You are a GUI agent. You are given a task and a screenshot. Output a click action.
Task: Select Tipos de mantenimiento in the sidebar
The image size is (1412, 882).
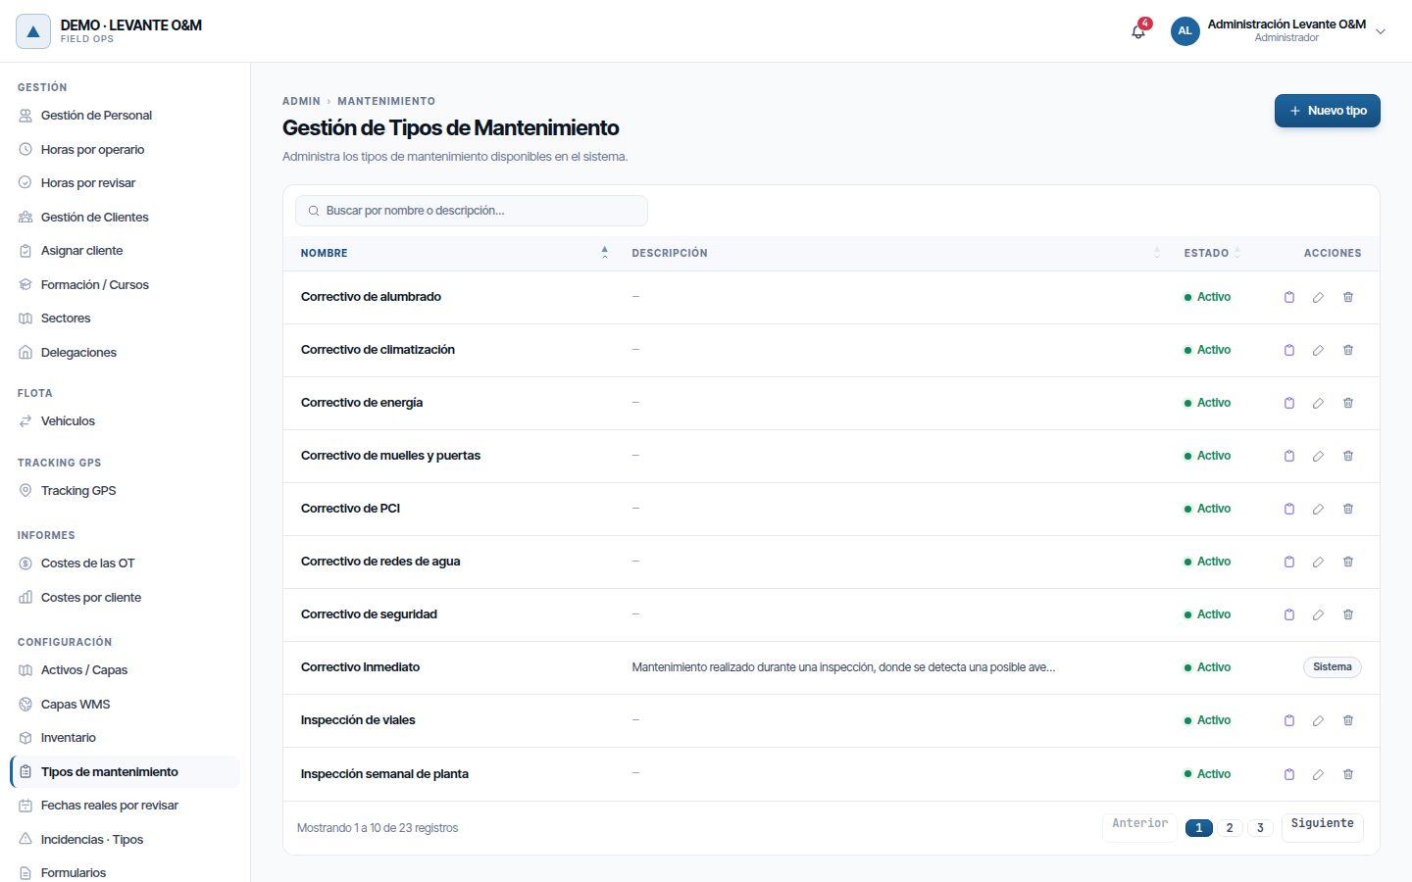pyautogui.click(x=125, y=772)
